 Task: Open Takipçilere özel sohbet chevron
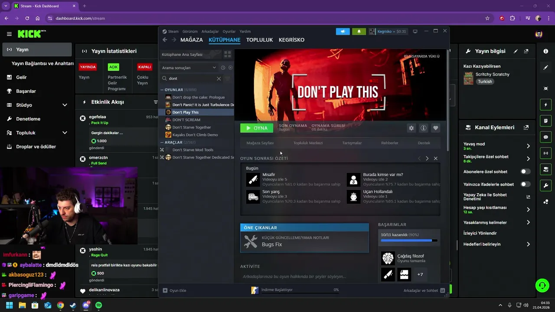(528, 159)
